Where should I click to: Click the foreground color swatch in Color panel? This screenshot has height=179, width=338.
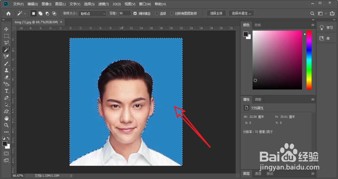click(246, 34)
